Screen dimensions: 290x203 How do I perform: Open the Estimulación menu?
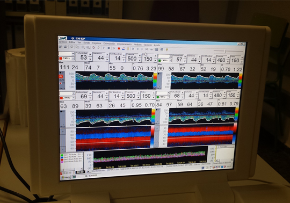click(x=109, y=44)
